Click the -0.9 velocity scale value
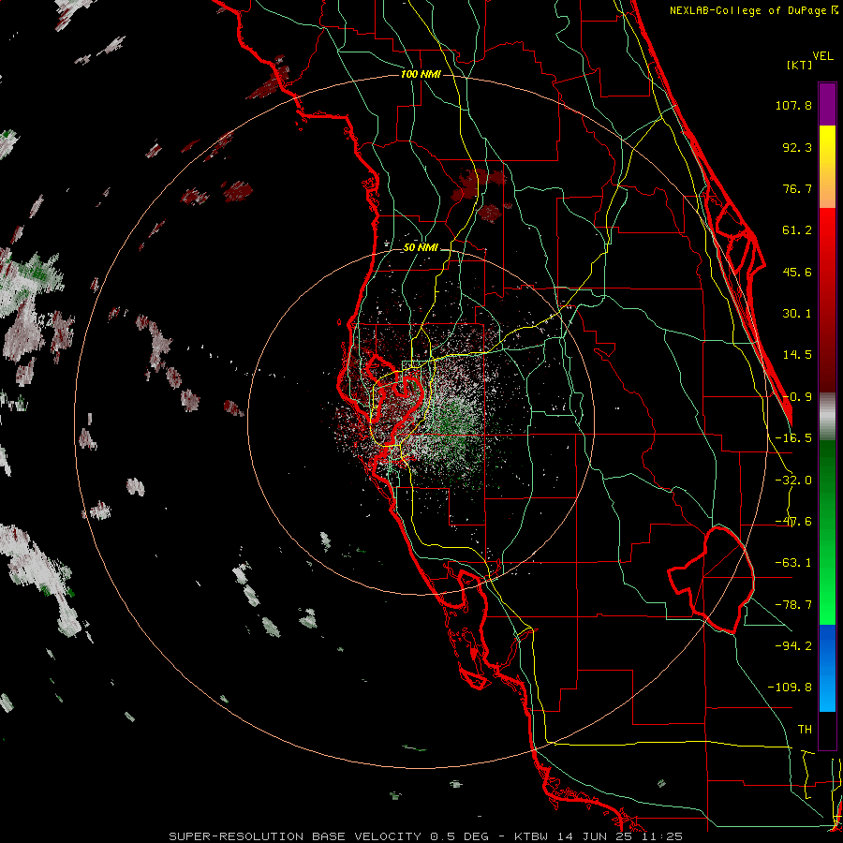The height and width of the screenshot is (843, 843). click(x=797, y=397)
